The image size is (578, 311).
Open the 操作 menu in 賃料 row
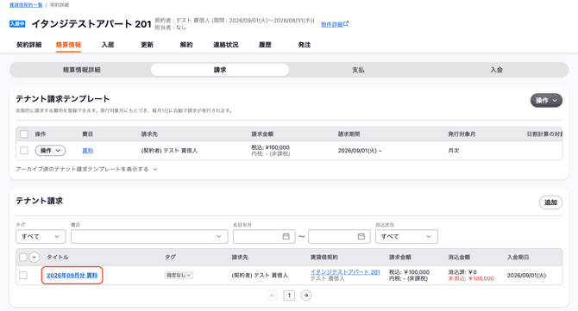point(50,151)
